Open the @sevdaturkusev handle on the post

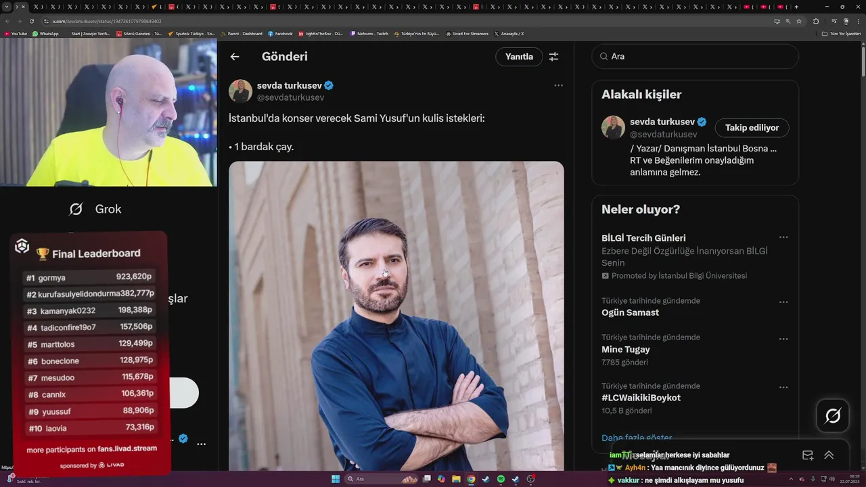(x=290, y=97)
